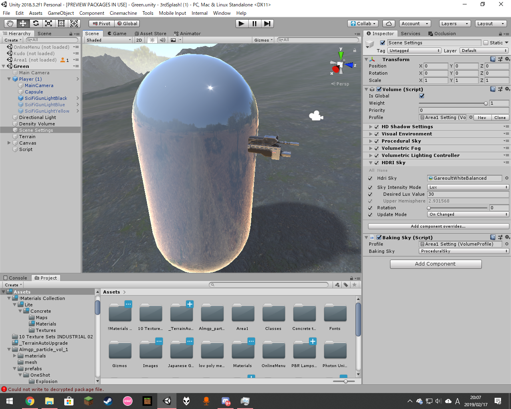Viewport: 511px width, 409px height.
Task: Open the Layers dropdown
Action: [x=455, y=24]
